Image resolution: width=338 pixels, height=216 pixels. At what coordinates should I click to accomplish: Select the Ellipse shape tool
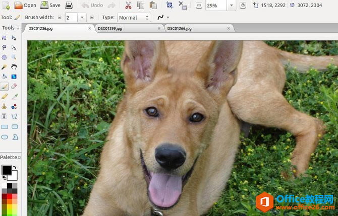click(x=5, y=137)
